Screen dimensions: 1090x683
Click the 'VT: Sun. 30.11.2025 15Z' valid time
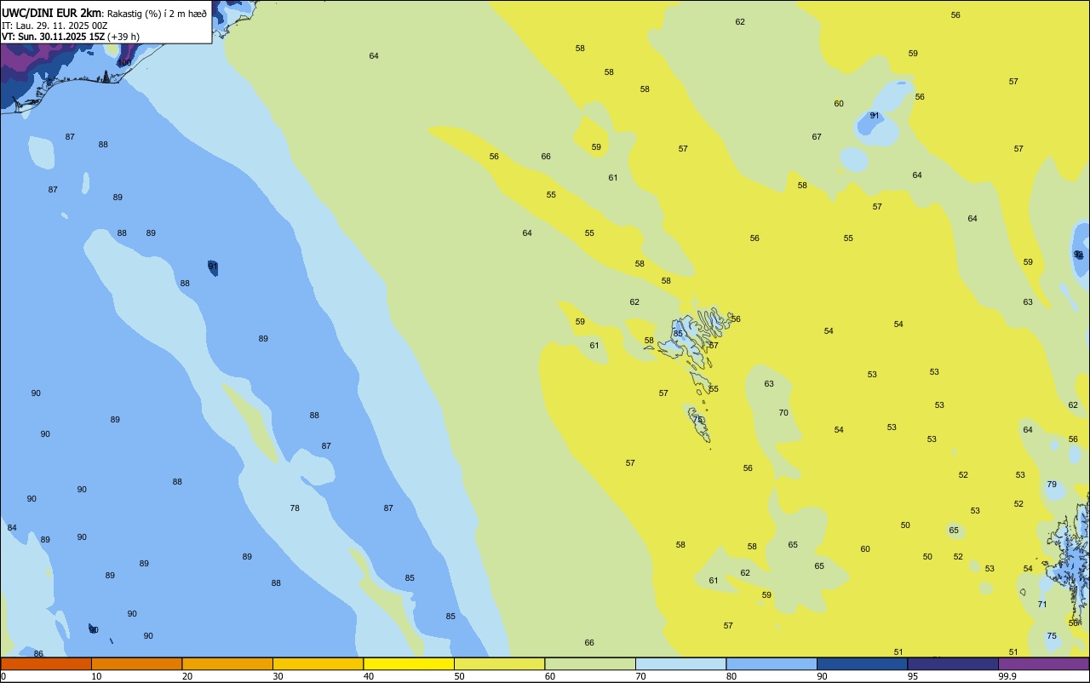53,37
